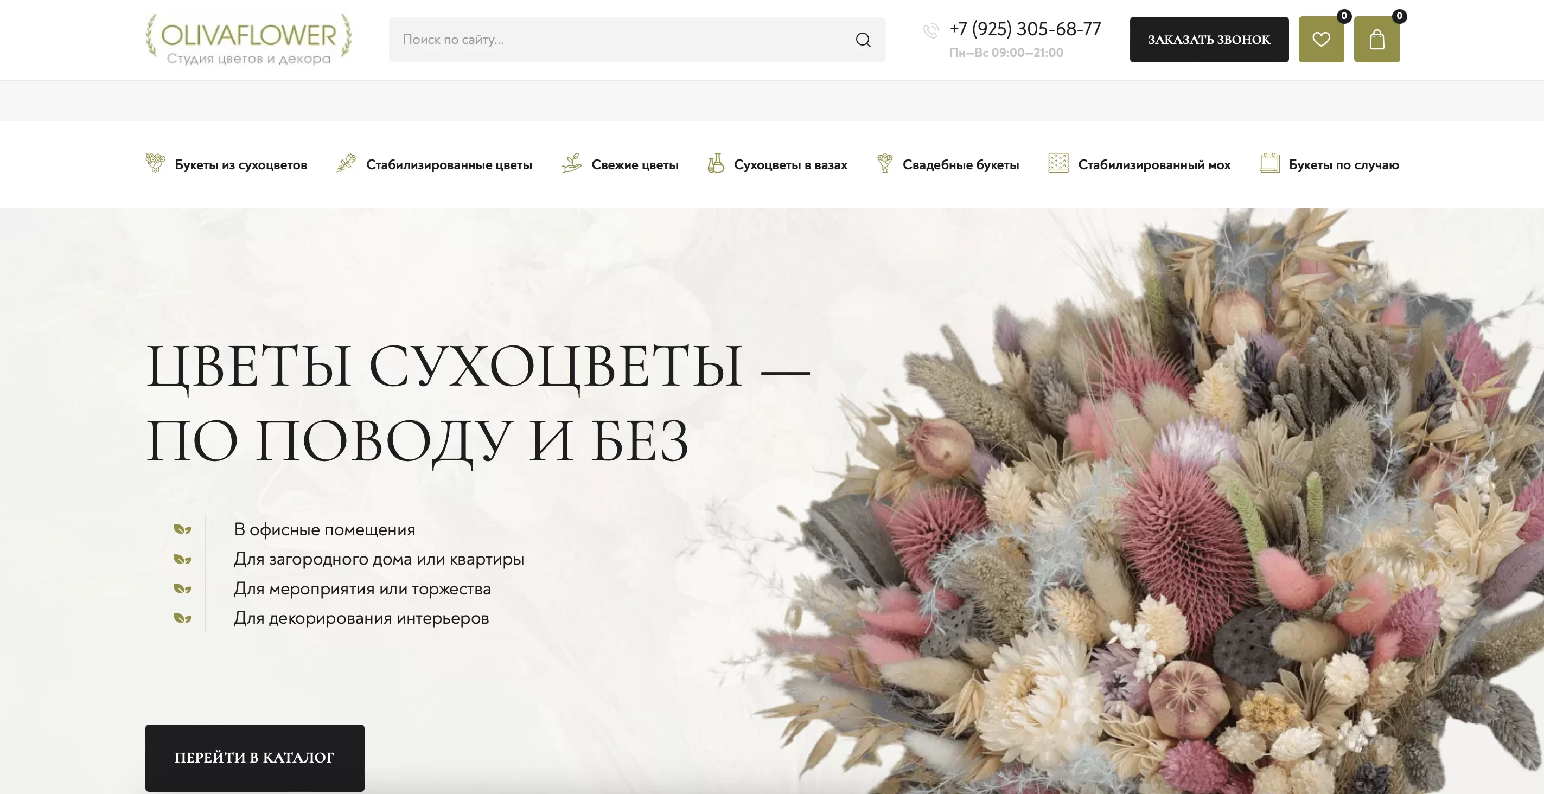This screenshot has height=794, width=1544.
Task: Click Для загородного дома или квартиры text
Action: coord(379,559)
